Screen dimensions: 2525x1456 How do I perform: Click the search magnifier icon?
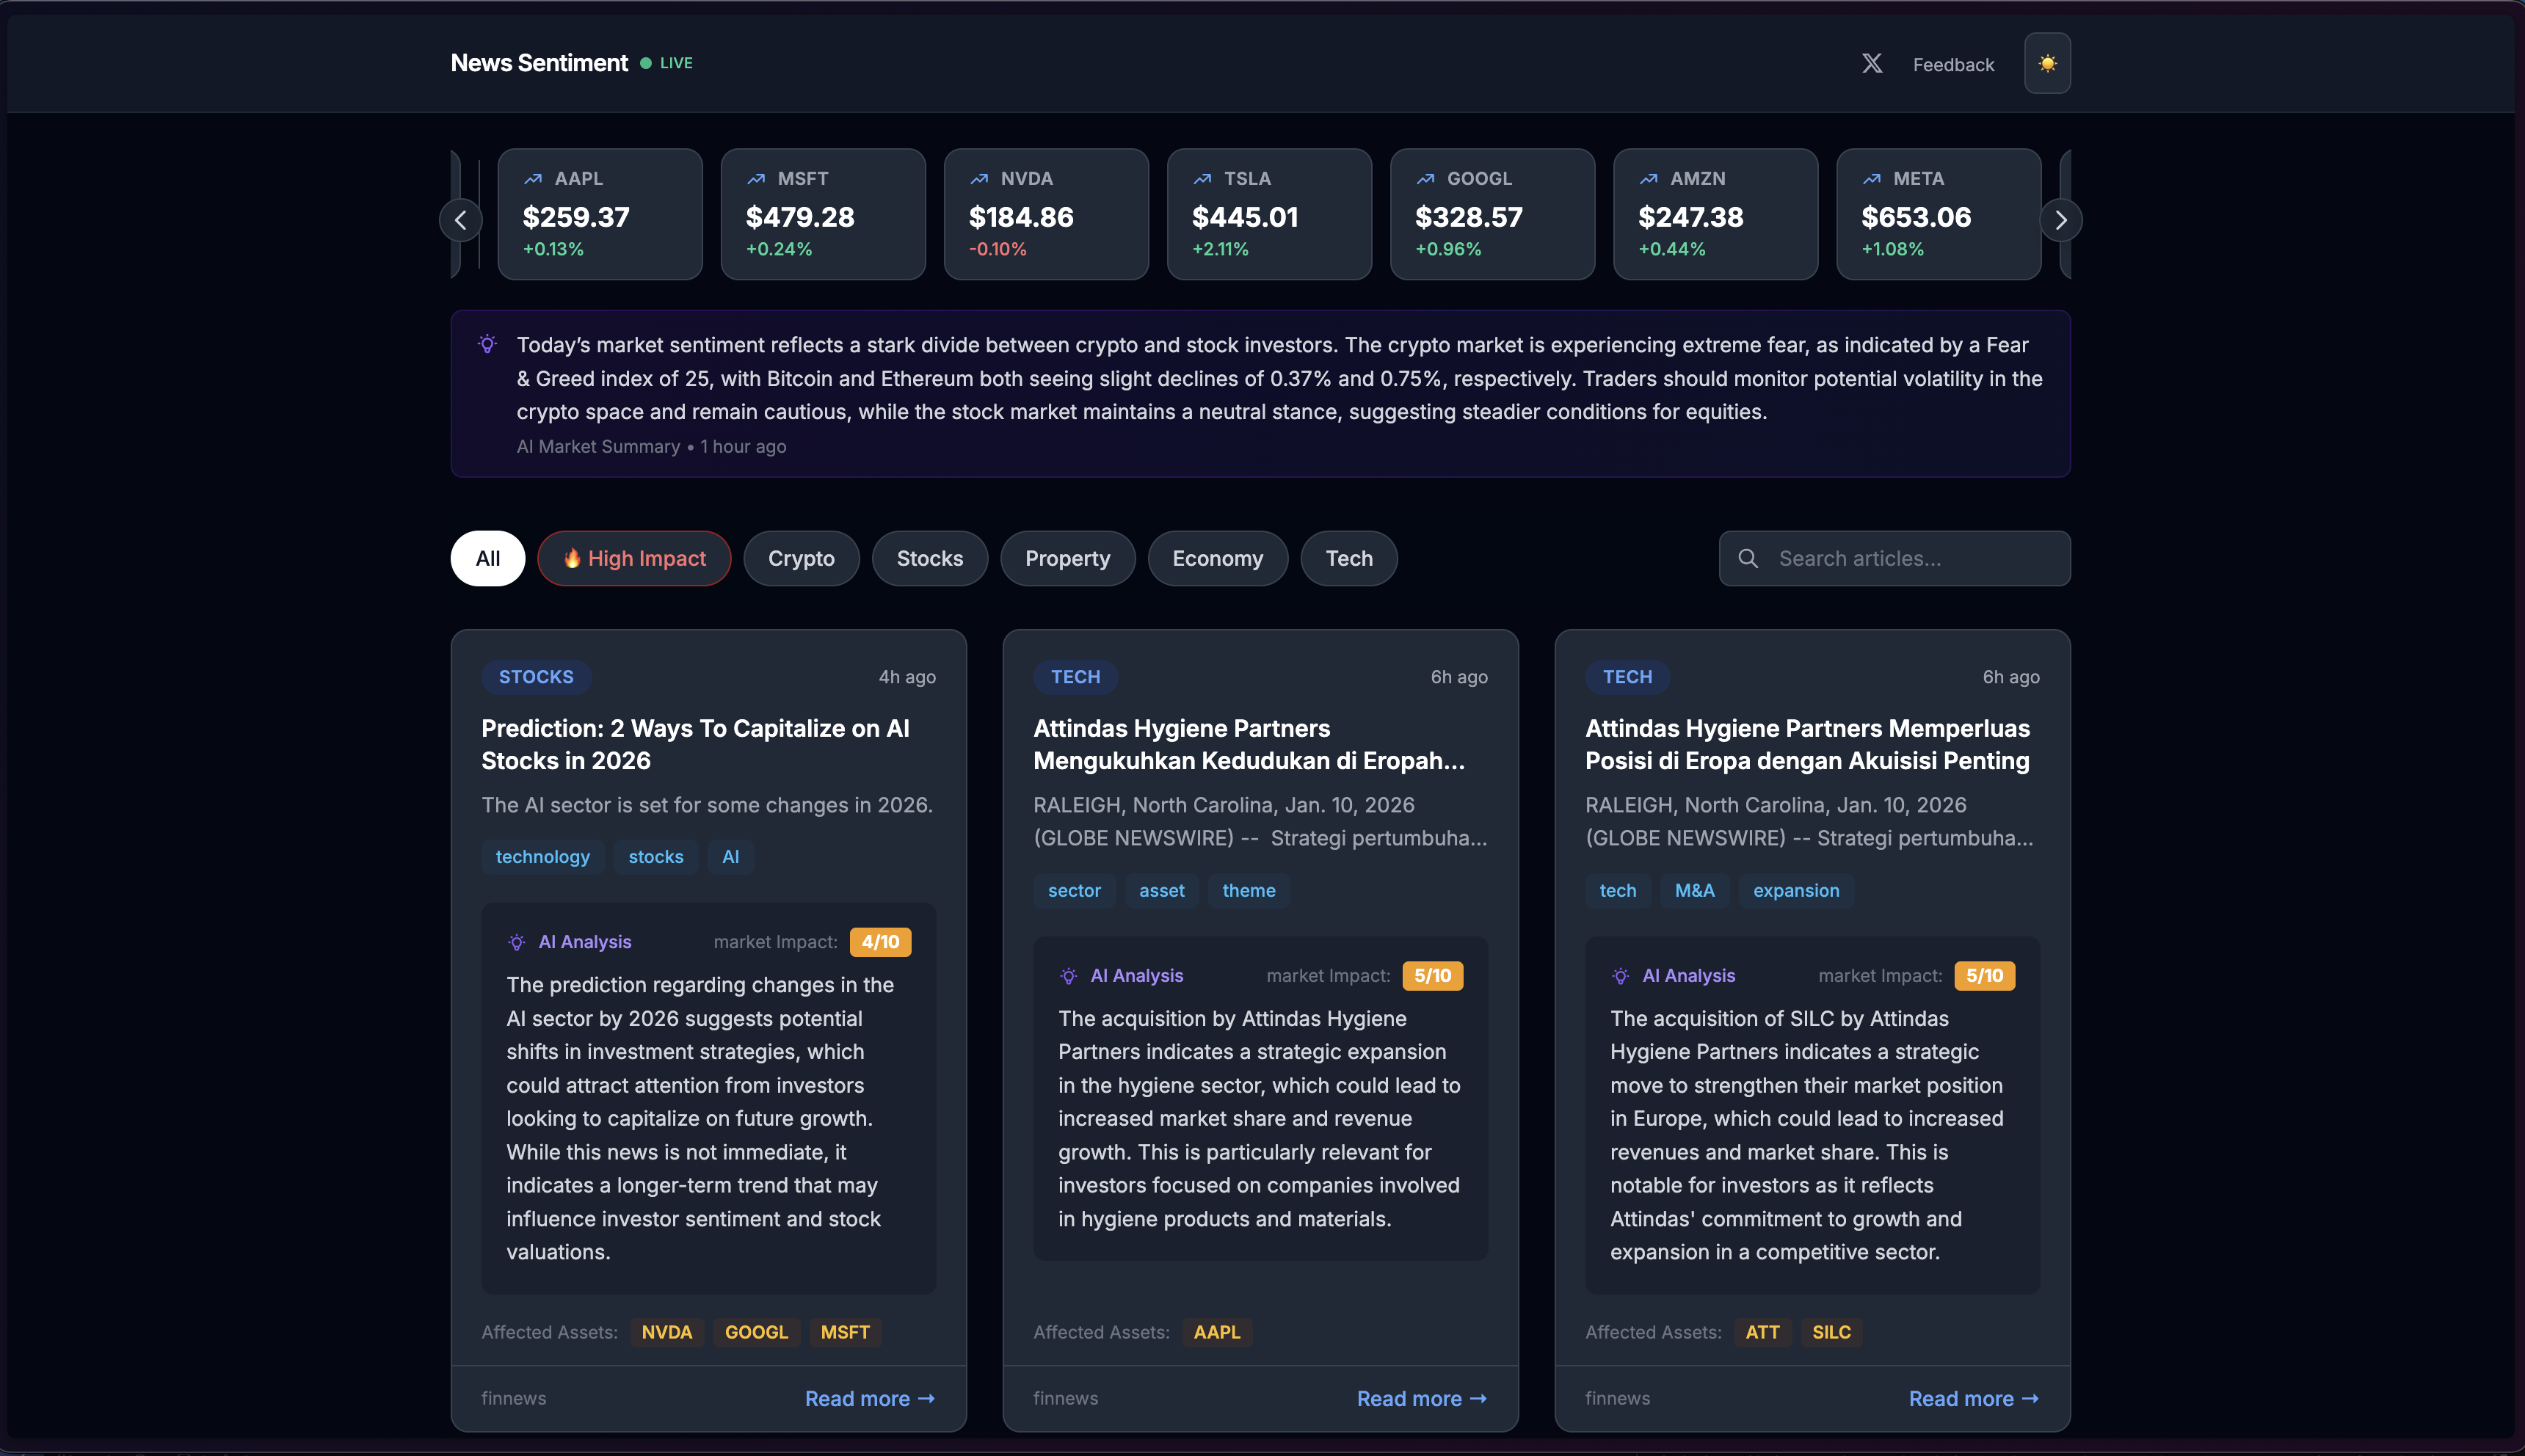tap(1749, 558)
